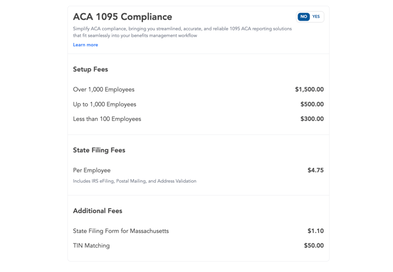Click the State Filing Fees heading
Screen dimensions: 393x272
coord(99,150)
